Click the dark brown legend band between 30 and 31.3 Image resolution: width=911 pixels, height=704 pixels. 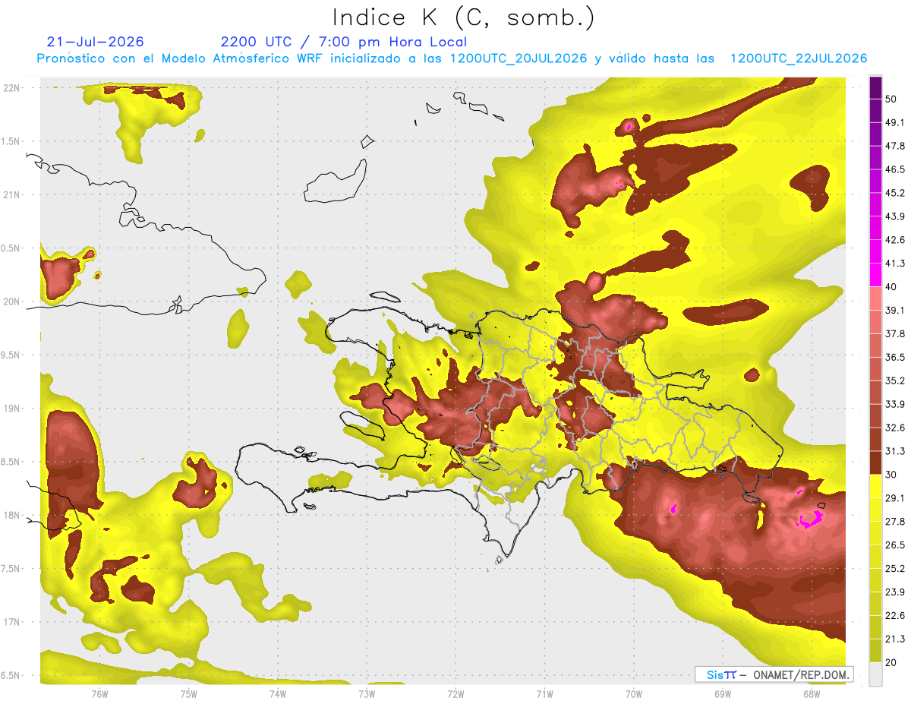(x=876, y=462)
